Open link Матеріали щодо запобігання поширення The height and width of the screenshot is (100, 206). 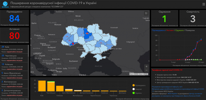pyautogui.click(x=178, y=90)
